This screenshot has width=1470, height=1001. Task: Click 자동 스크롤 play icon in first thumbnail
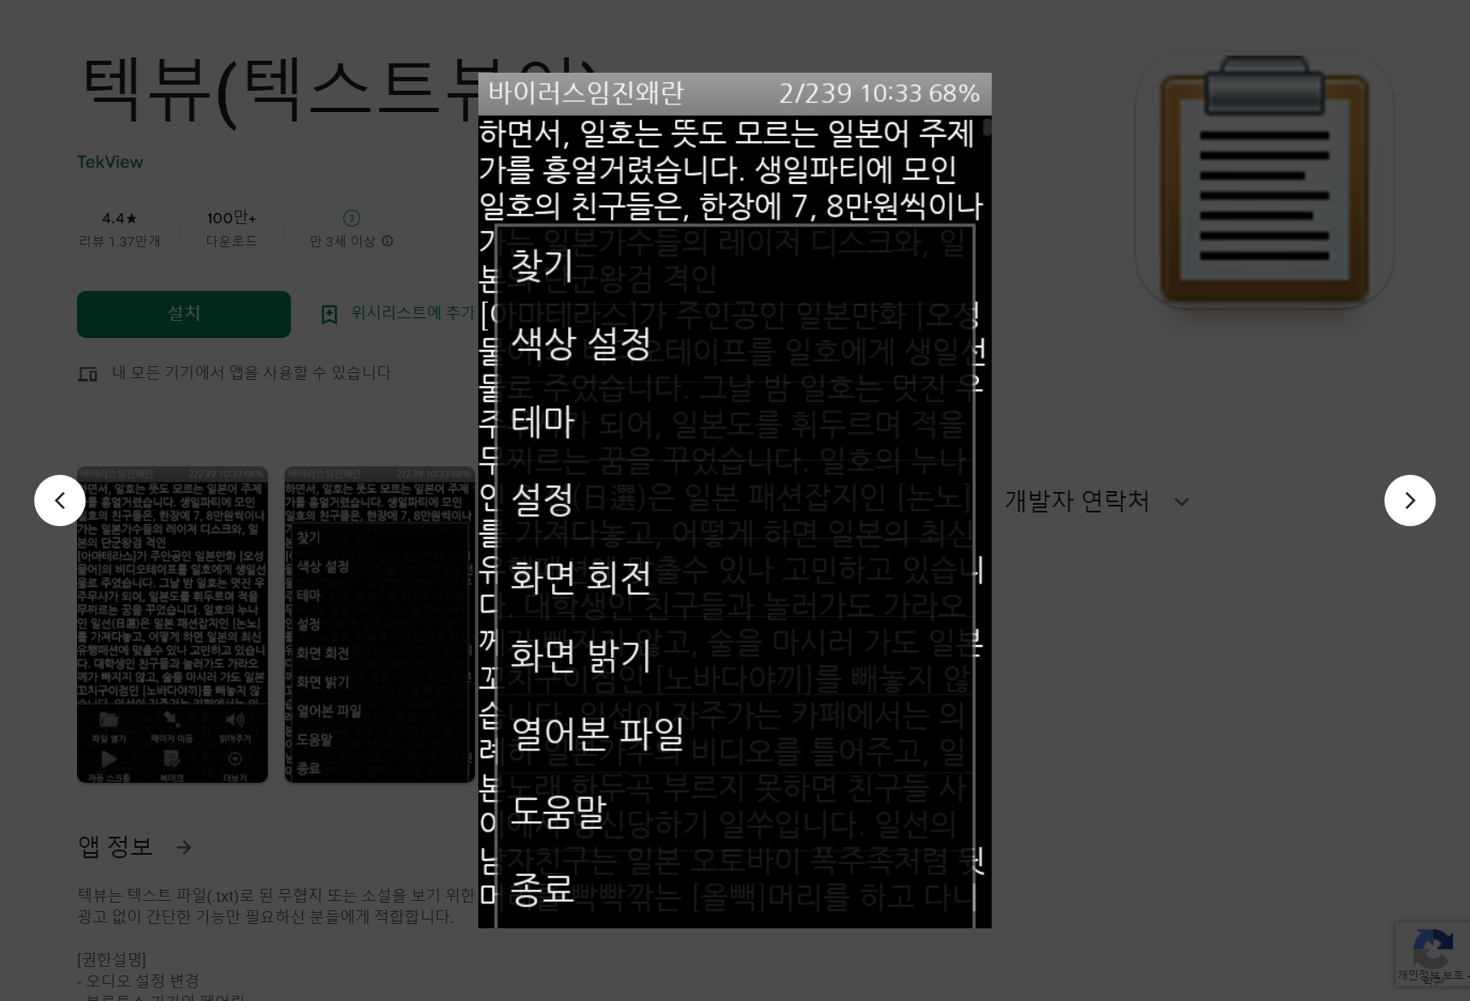point(109,758)
